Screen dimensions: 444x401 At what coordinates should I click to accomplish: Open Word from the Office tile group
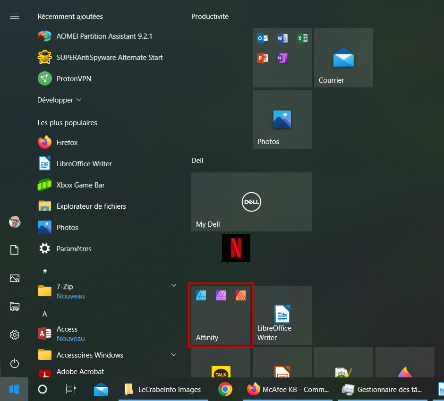[282, 38]
